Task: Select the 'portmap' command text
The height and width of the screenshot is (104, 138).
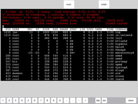Action: pos(121,62)
